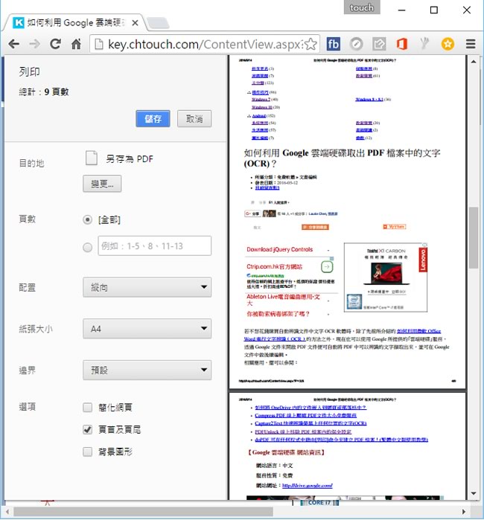Click the browser forward arrow
Image resolution: width=484 pixels, height=520 pixels.
(x=34, y=44)
